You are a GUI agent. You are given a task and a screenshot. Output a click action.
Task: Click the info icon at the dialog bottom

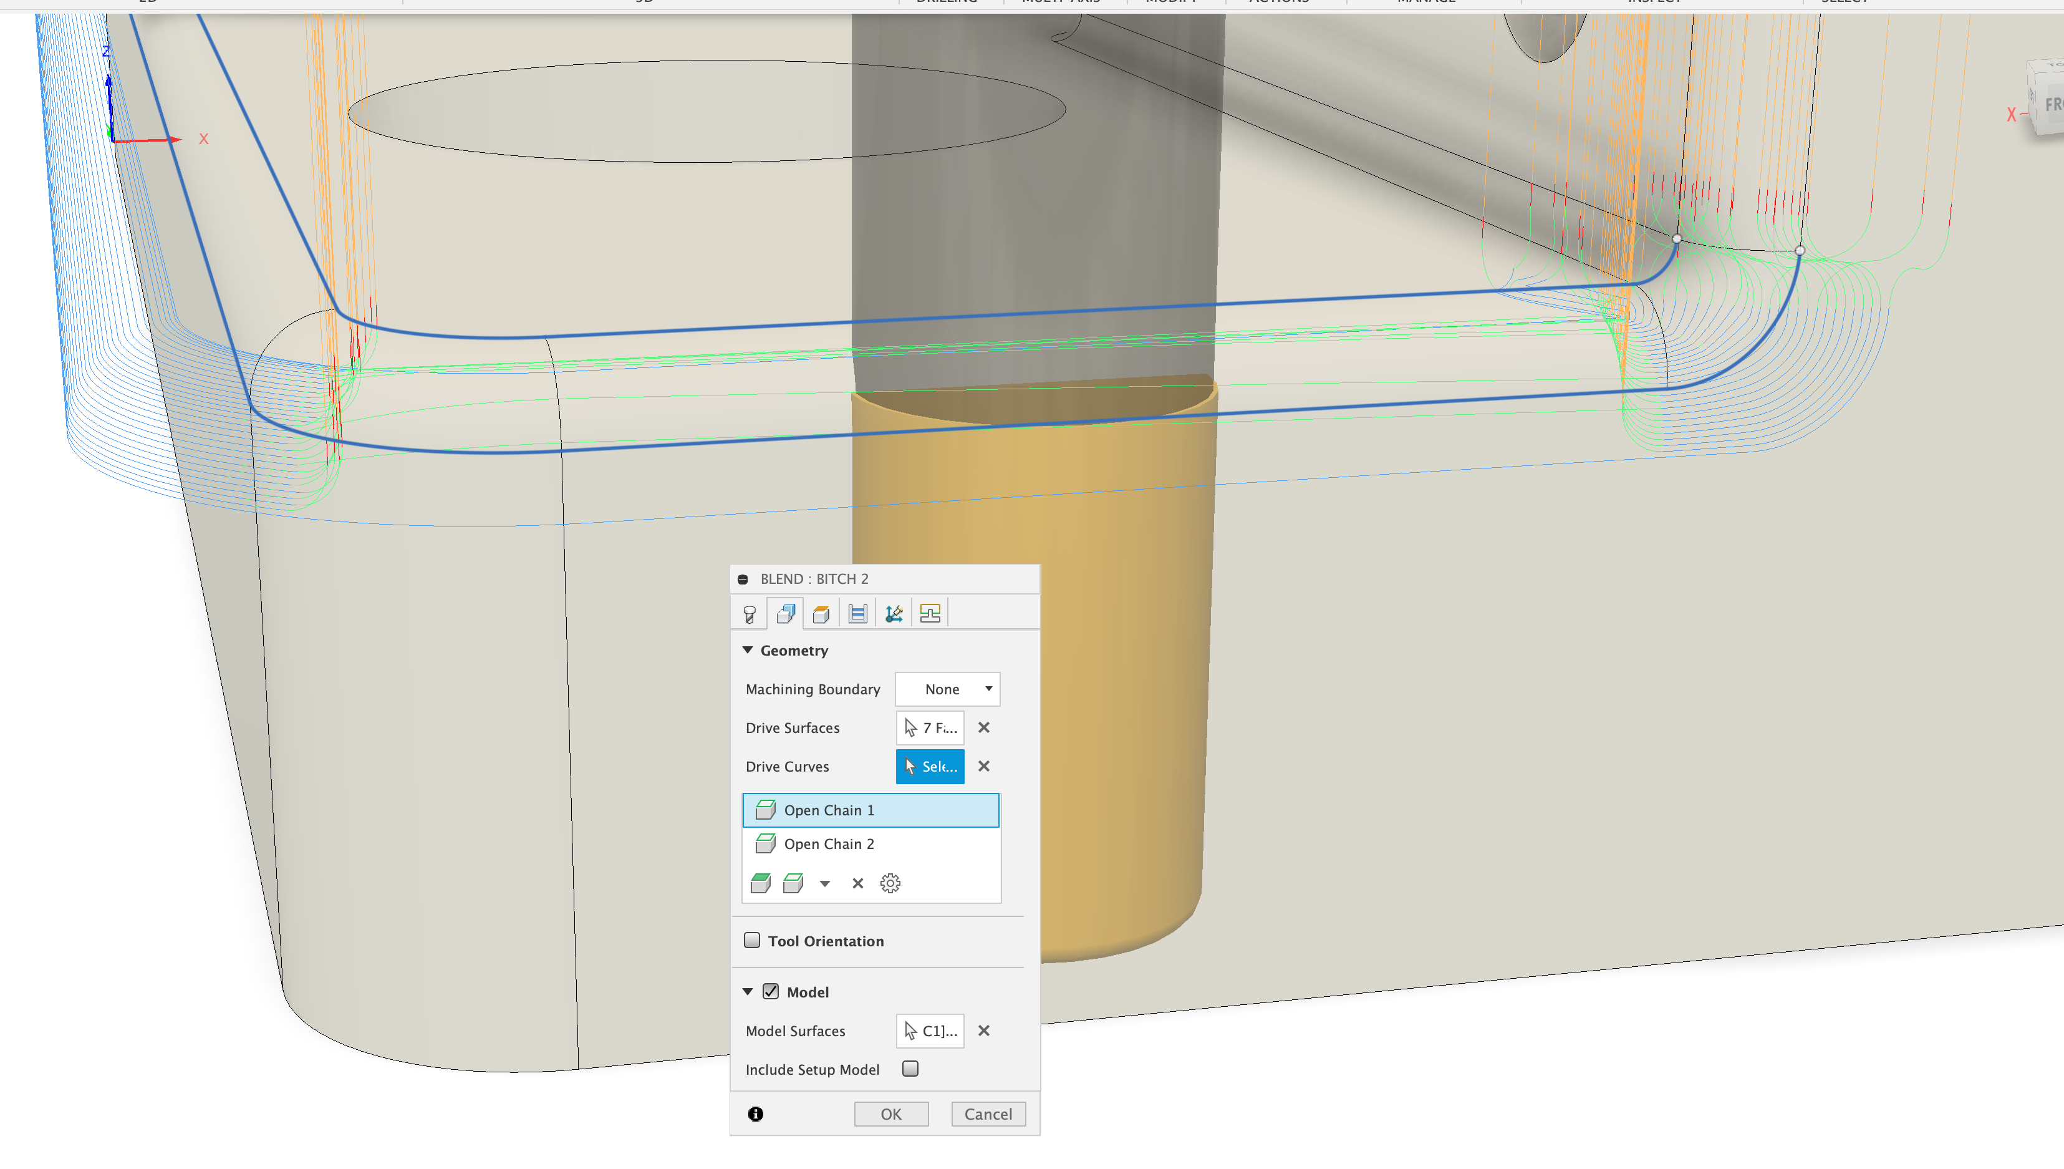click(x=755, y=1113)
